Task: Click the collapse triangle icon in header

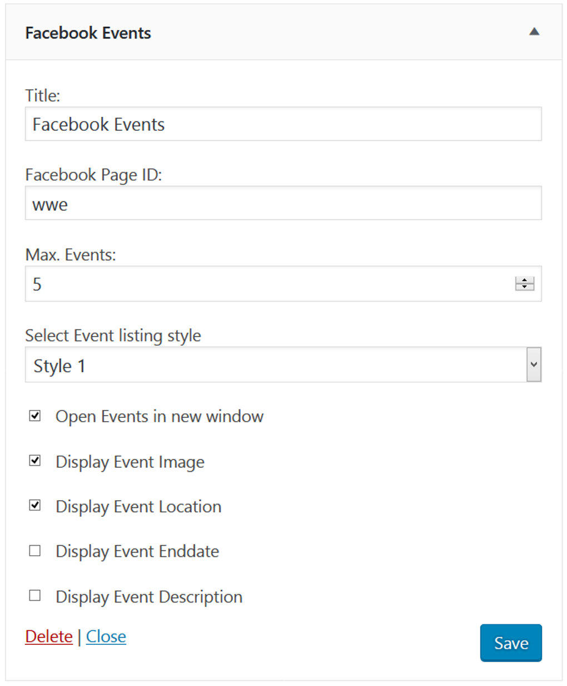Action: 535,32
